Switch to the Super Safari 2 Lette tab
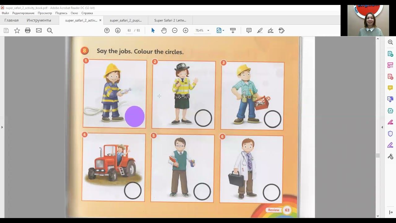This screenshot has width=396, height=223. pyautogui.click(x=170, y=20)
